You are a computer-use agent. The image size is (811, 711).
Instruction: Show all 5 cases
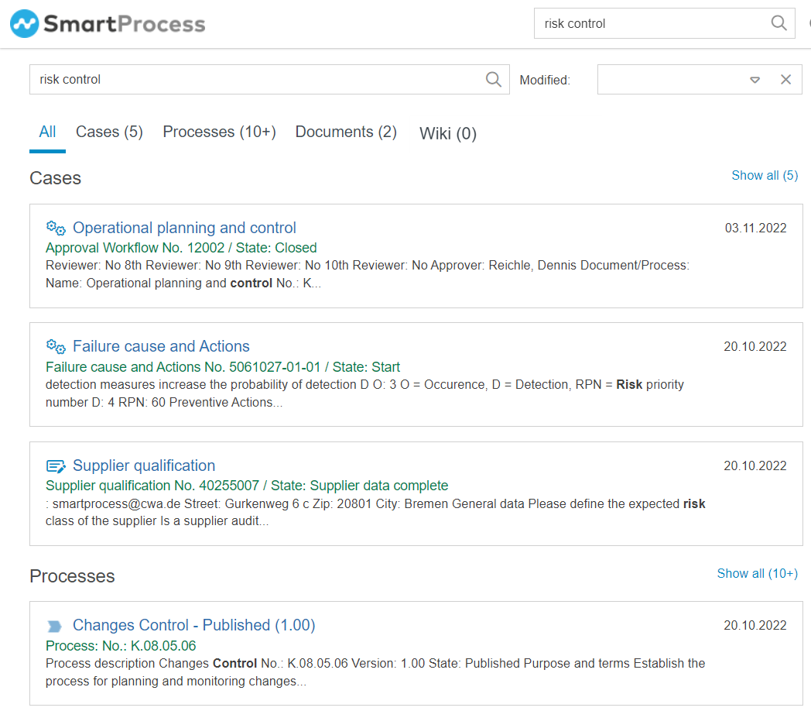coord(764,176)
